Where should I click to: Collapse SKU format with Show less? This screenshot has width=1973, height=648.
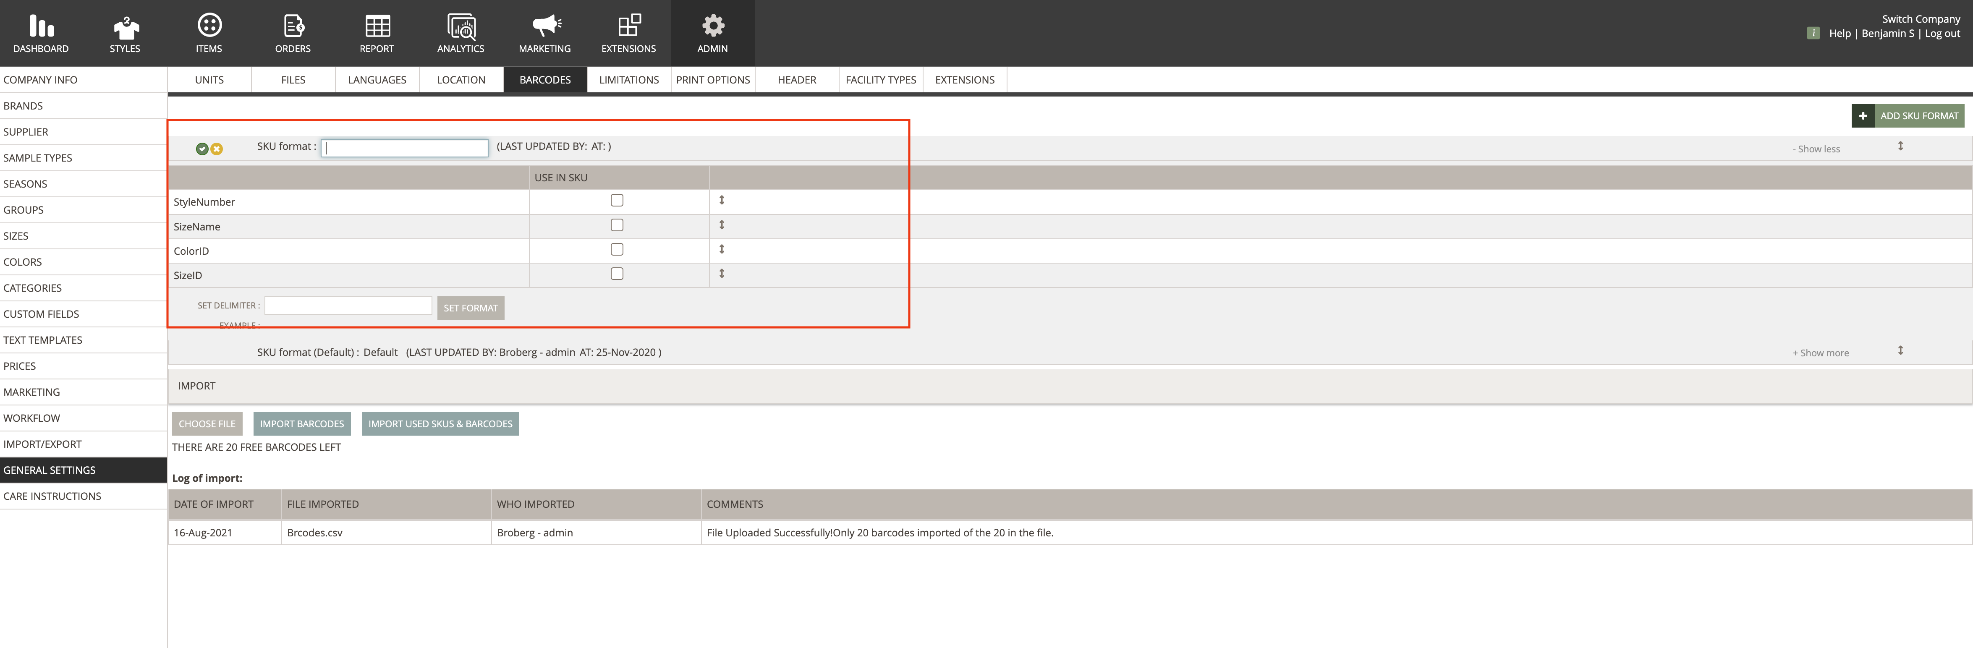click(x=1816, y=149)
